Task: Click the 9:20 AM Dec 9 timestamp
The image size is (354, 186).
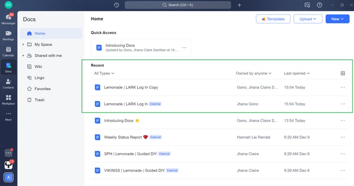Action: pyautogui.click(x=297, y=137)
